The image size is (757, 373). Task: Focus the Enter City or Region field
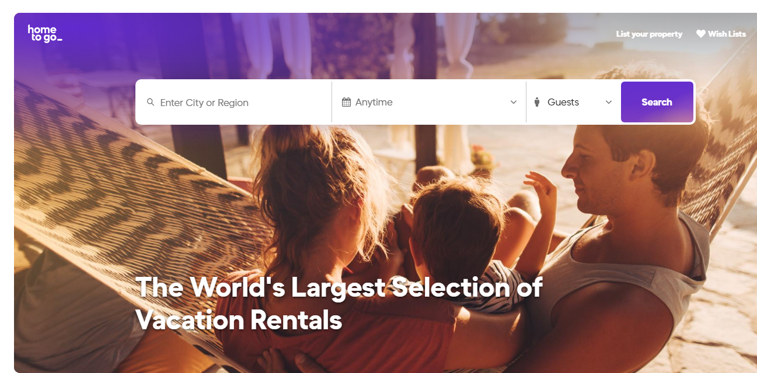(235, 102)
